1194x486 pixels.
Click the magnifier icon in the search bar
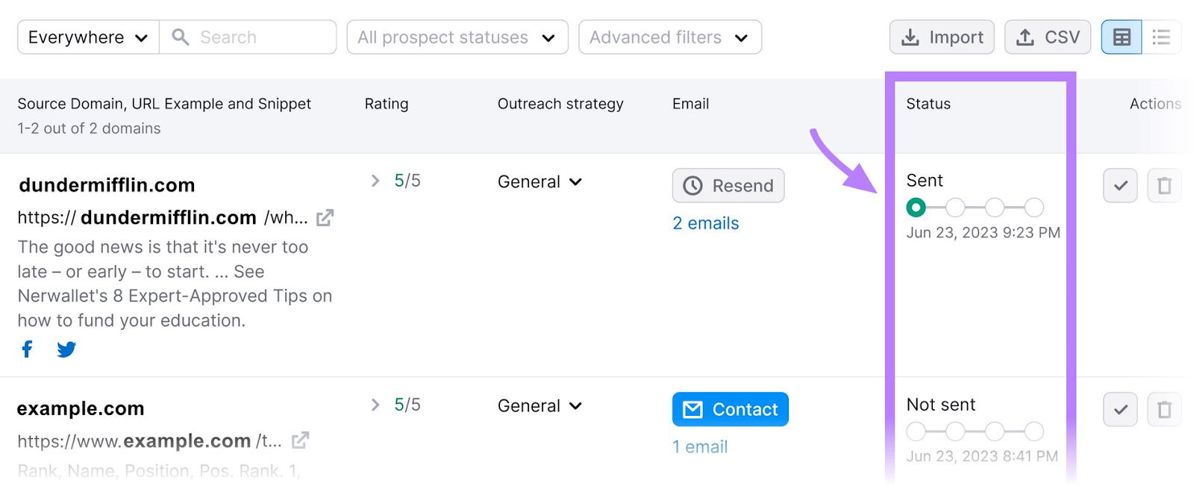(x=180, y=37)
